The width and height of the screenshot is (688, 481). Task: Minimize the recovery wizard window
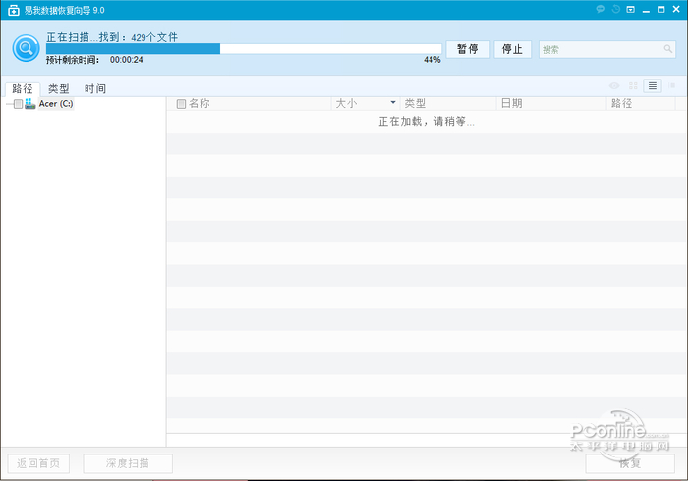[x=646, y=10]
